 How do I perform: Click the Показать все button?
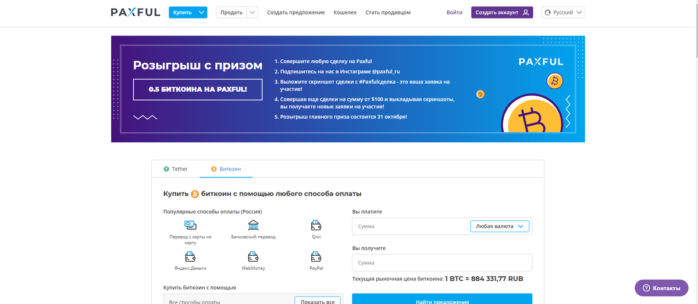pos(318,301)
